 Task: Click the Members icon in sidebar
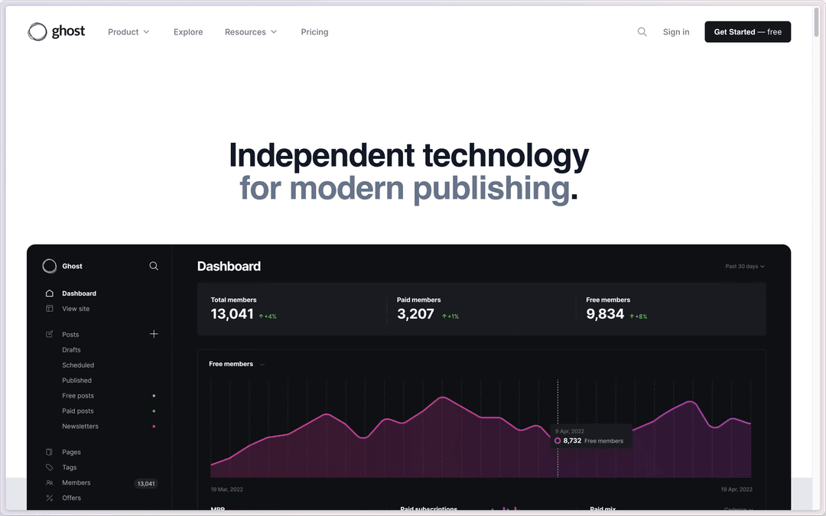coord(50,482)
